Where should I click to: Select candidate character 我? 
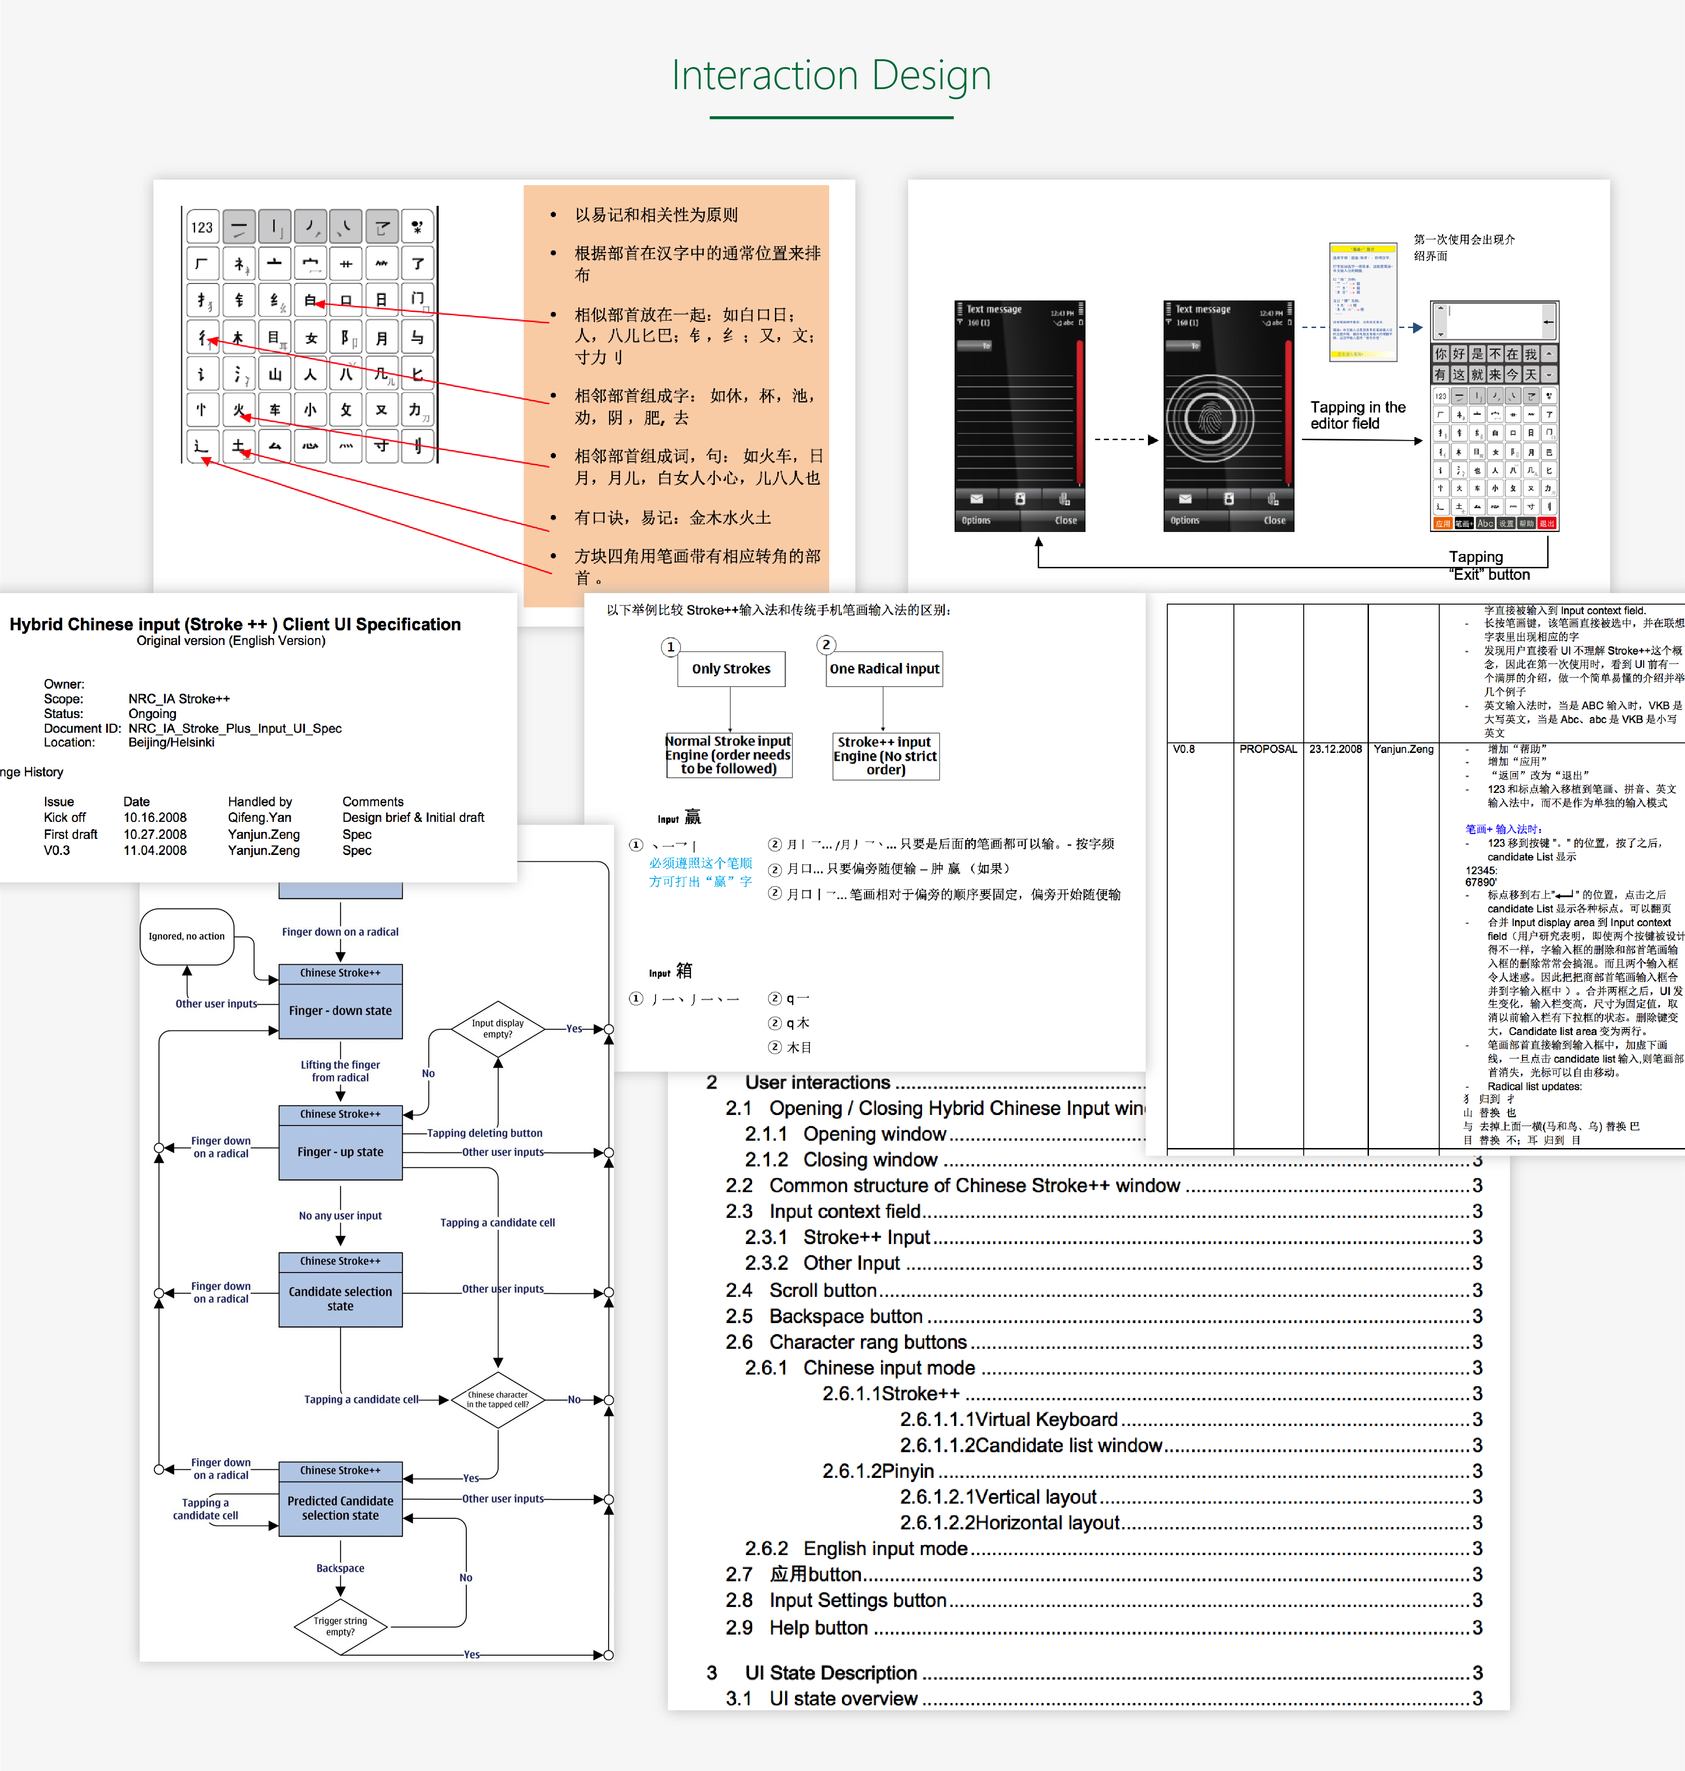click(x=1531, y=354)
